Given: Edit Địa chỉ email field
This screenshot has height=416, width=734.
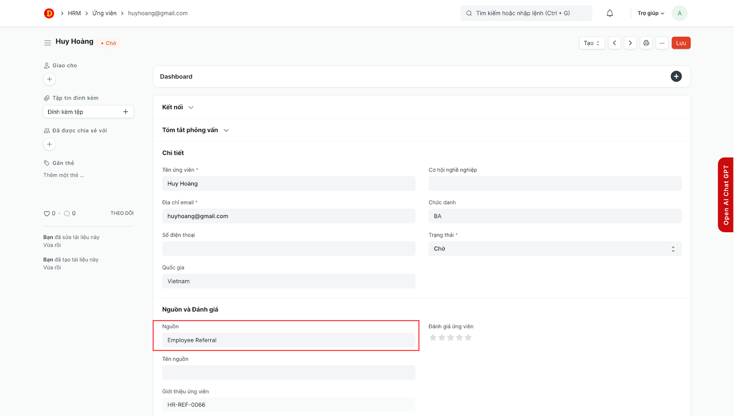Looking at the screenshot, I should pos(289,216).
